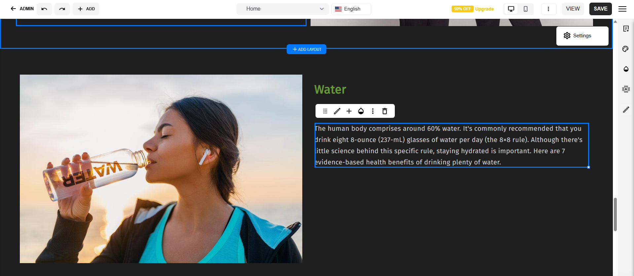The width and height of the screenshot is (634, 276).
Task: Switch to desktop preview mode
Action: tap(511, 9)
